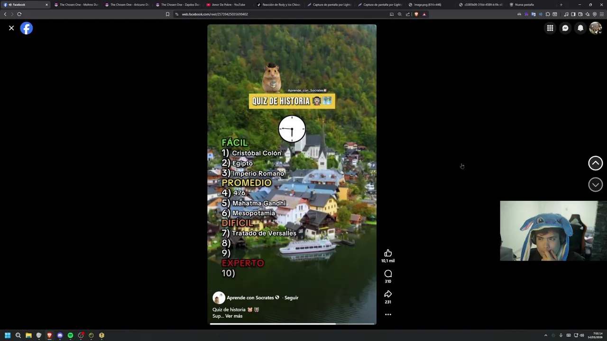Open the zoom magnifier in the address bar
Image resolution: width=607 pixels, height=341 pixels.
click(400, 14)
